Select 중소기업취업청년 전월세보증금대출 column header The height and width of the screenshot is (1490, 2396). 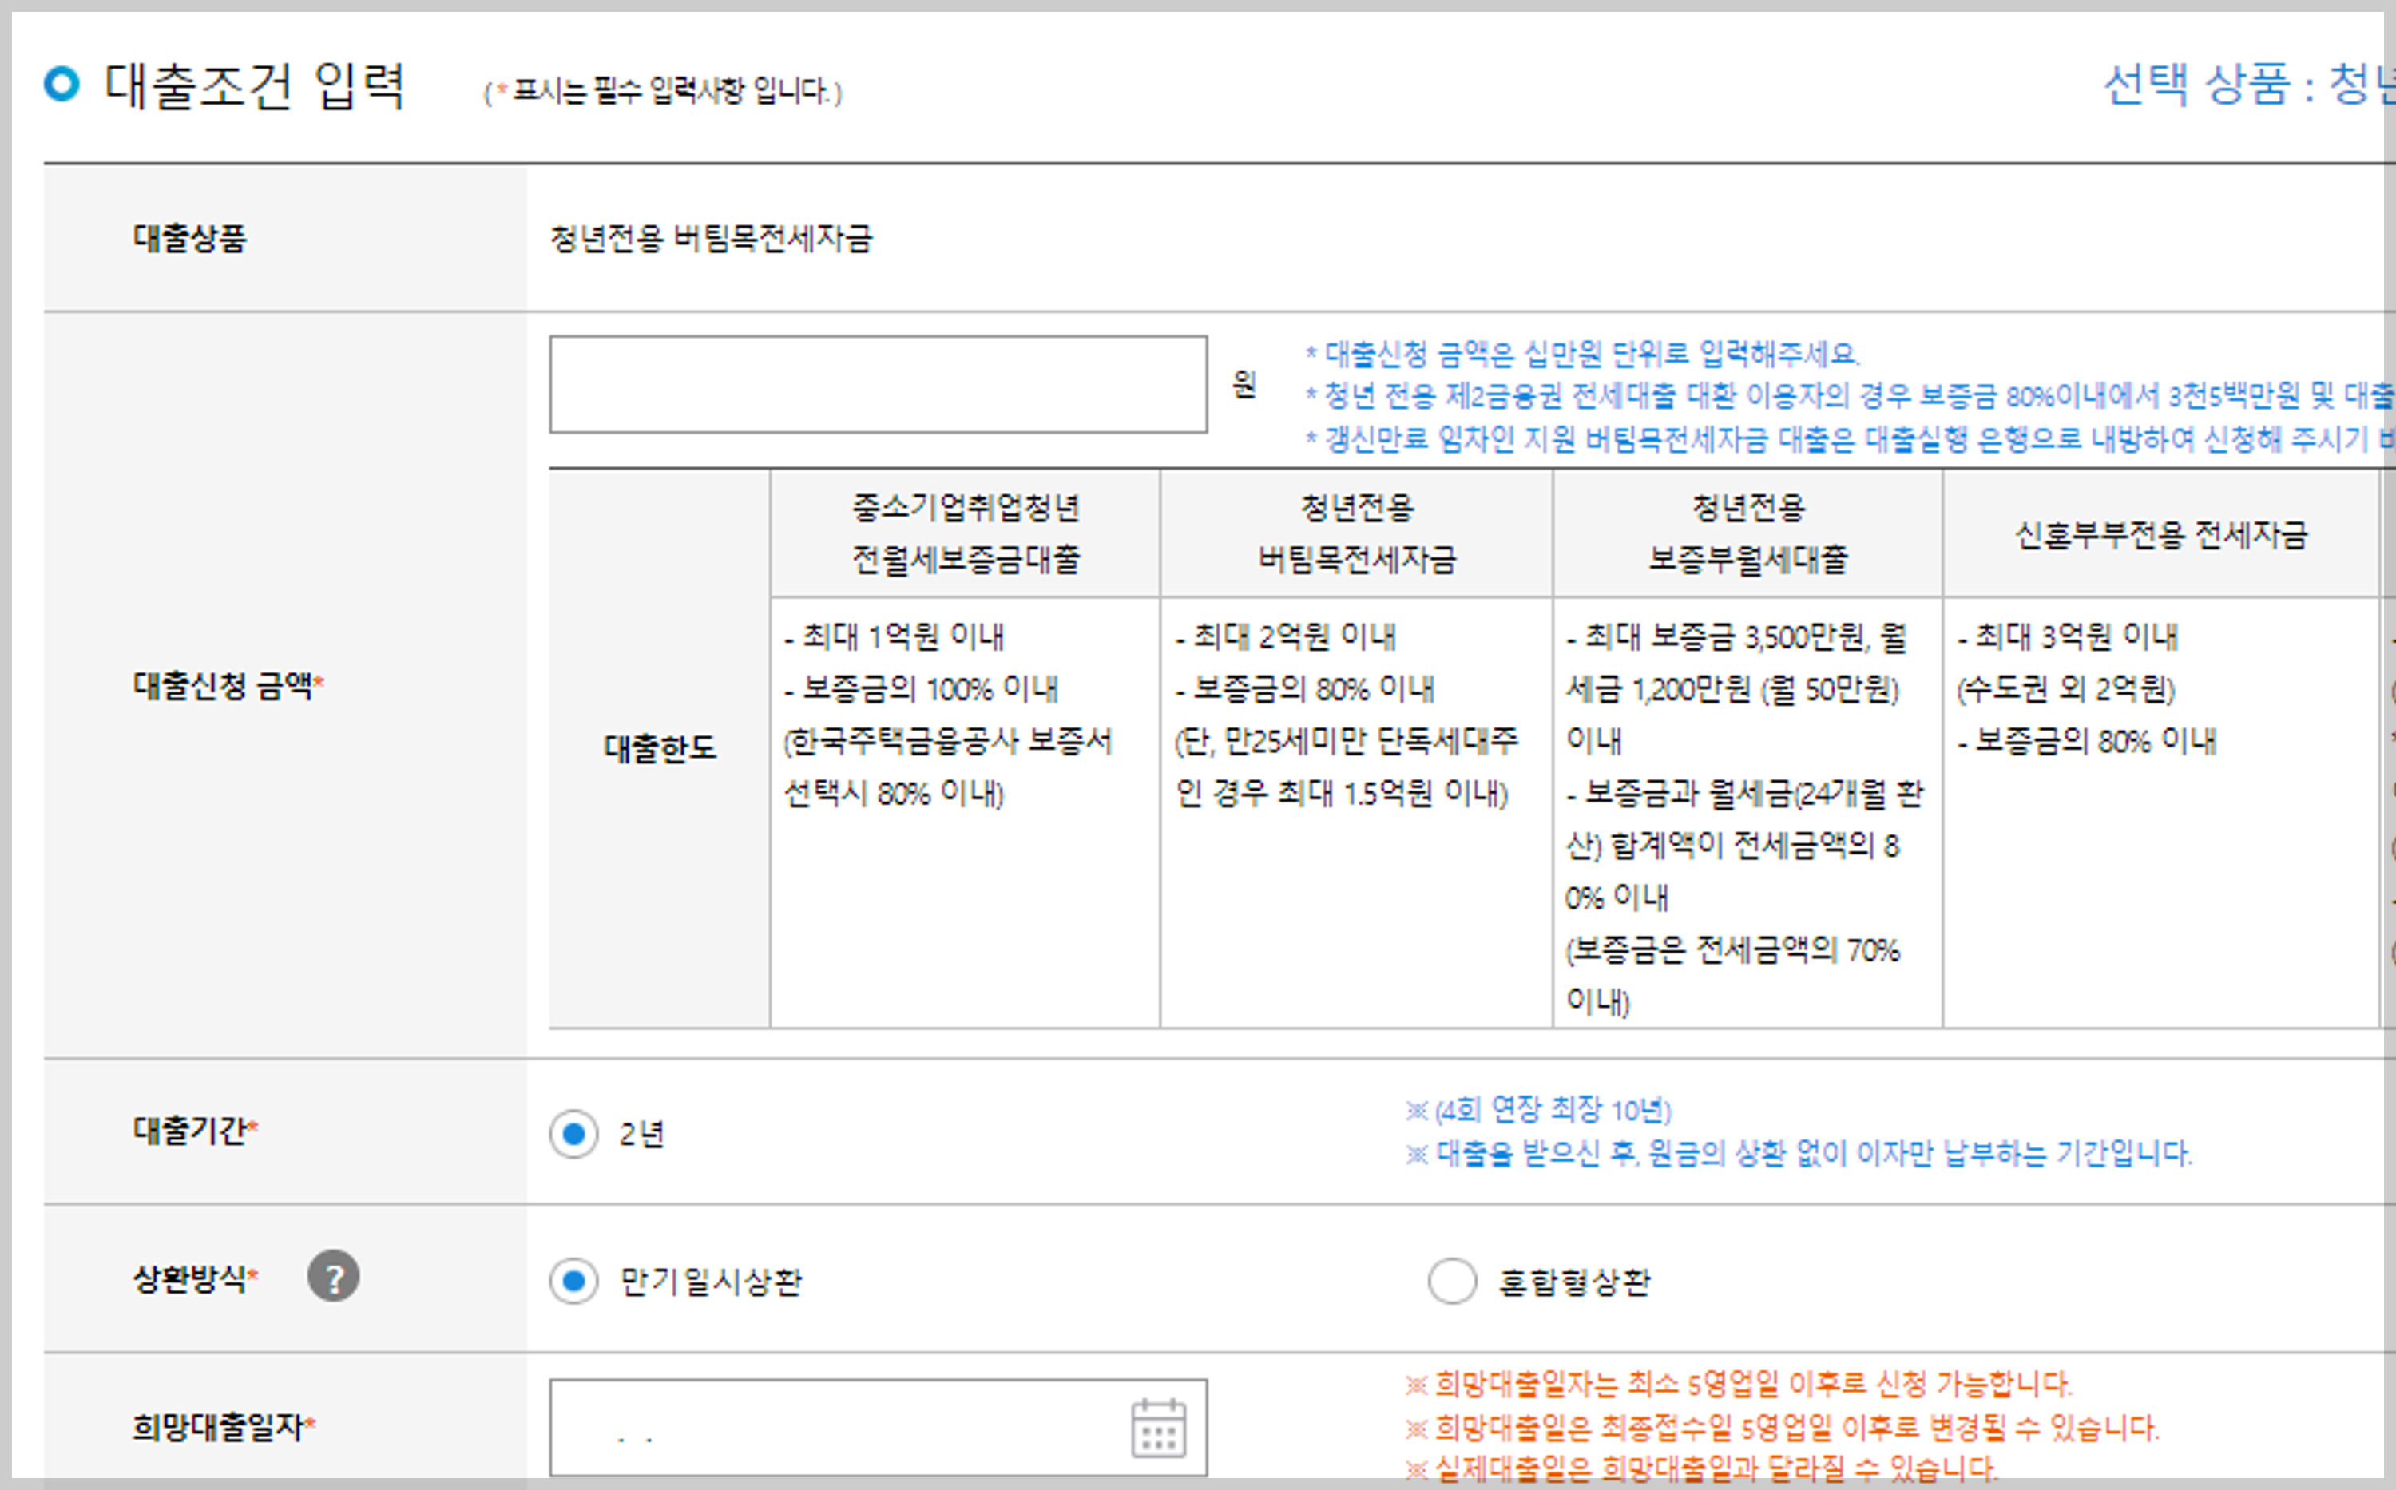pyautogui.click(x=965, y=533)
